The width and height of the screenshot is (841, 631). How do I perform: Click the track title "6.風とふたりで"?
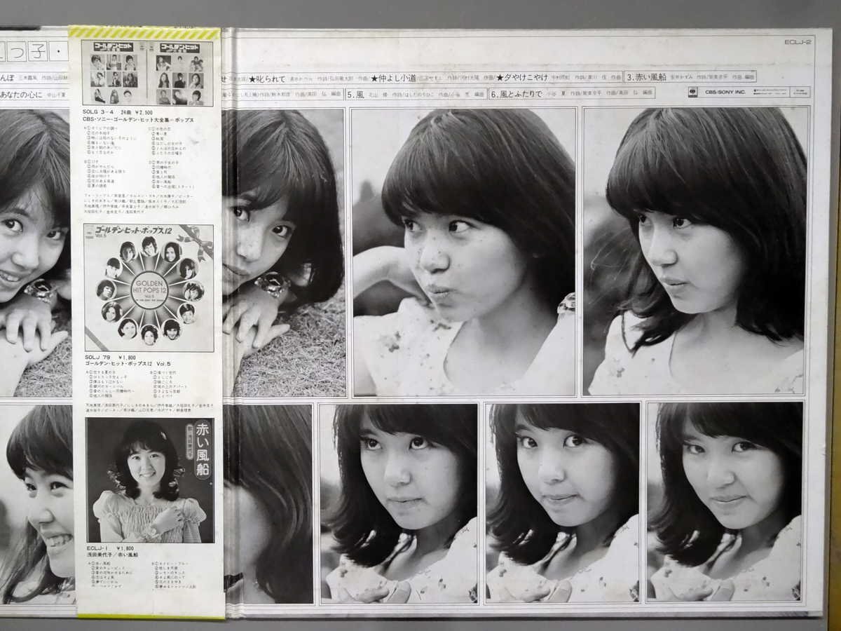point(517,93)
